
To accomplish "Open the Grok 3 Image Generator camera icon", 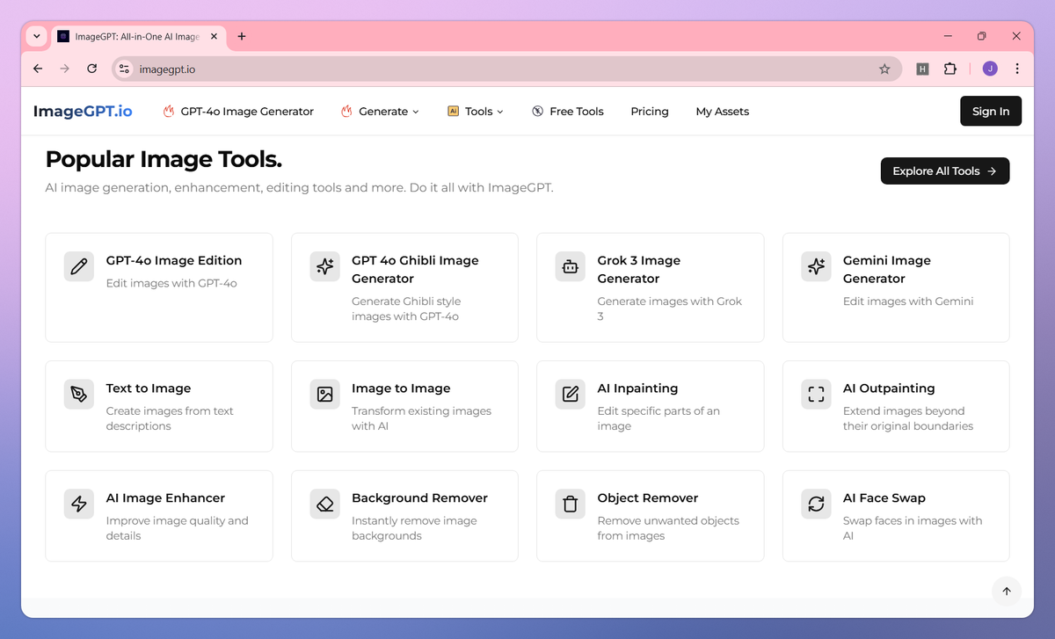I will click(x=570, y=266).
